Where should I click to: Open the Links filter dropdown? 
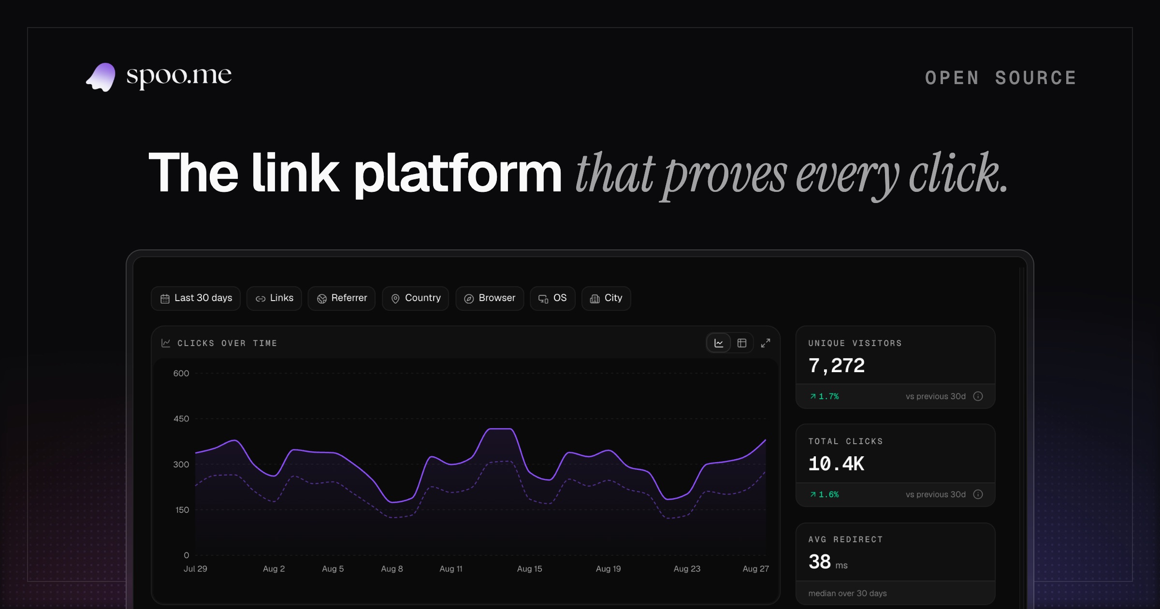click(274, 298)
